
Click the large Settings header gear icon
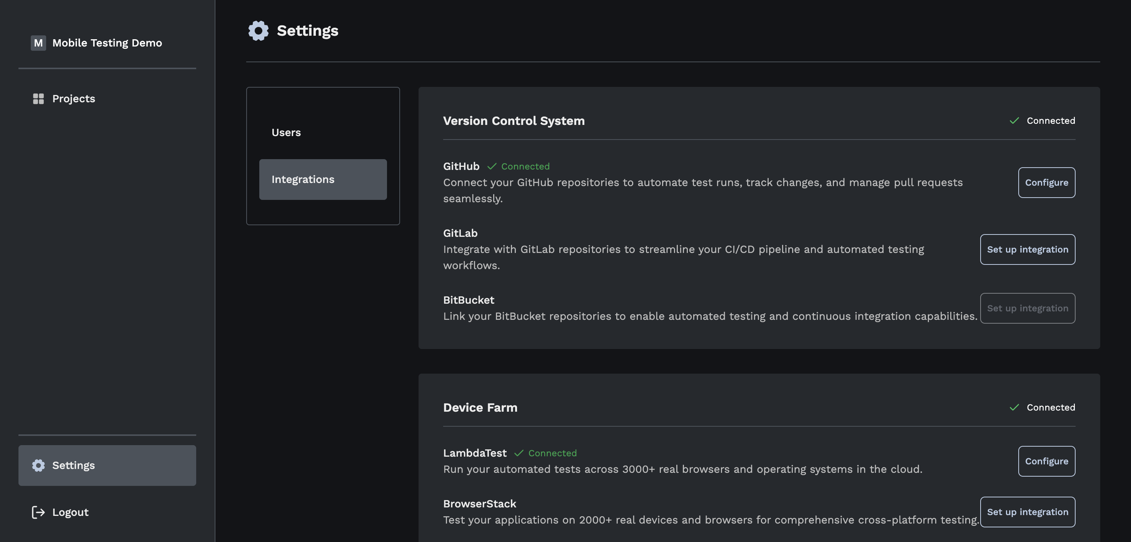(x=258, y=31)
